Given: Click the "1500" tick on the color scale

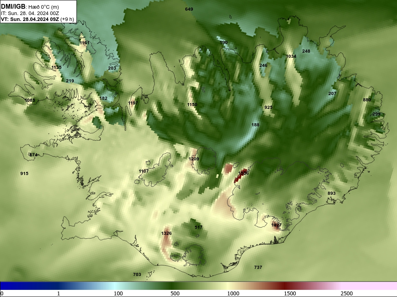Looking at the screenshot, I should click(290, 293).
